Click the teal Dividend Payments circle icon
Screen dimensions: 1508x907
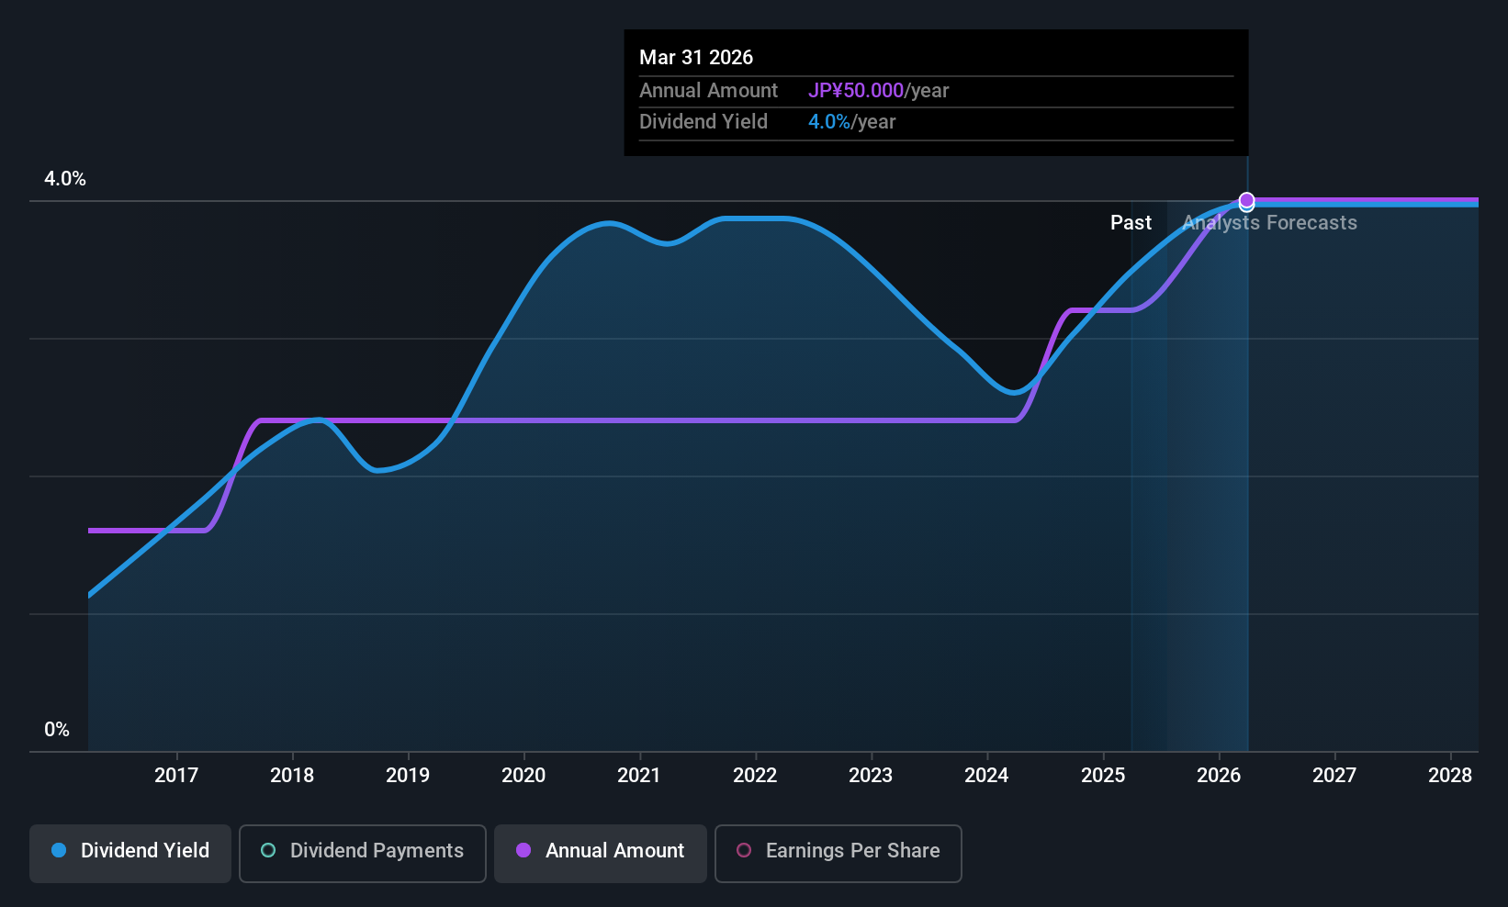tap(268, 850)
